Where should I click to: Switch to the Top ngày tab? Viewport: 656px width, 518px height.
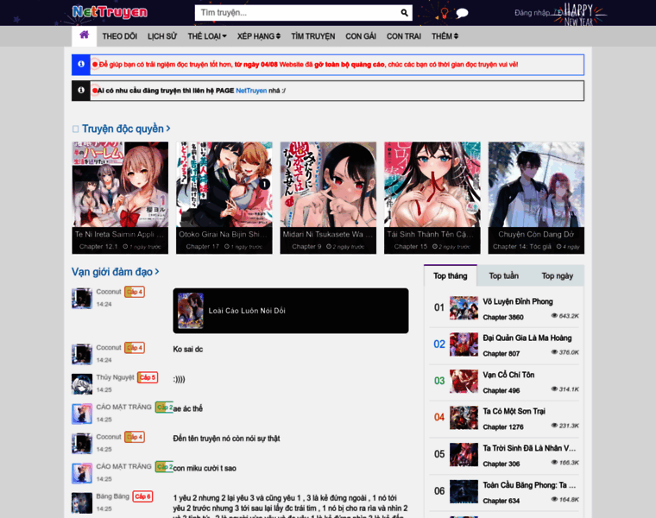[558, 275]
